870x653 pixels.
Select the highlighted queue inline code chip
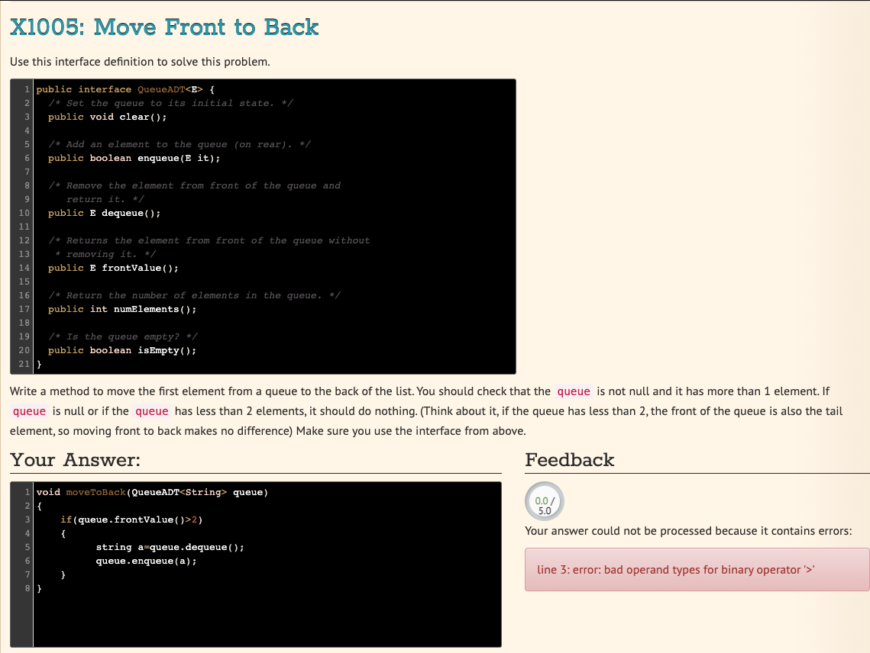point(574,391)
